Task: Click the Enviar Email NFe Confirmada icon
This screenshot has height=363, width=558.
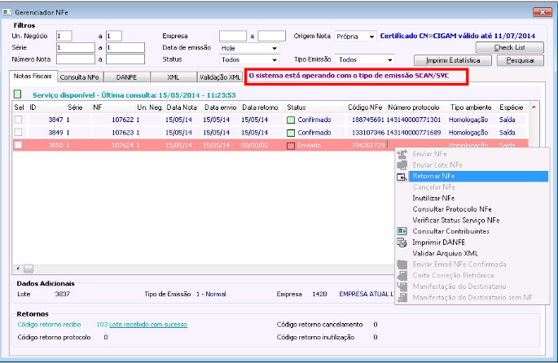Action: point(402,265)
